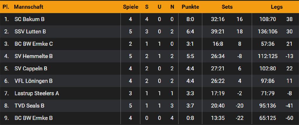Click the Mannschaft column header
Screen dimensions: 299x125
click(x=29, y=7)
